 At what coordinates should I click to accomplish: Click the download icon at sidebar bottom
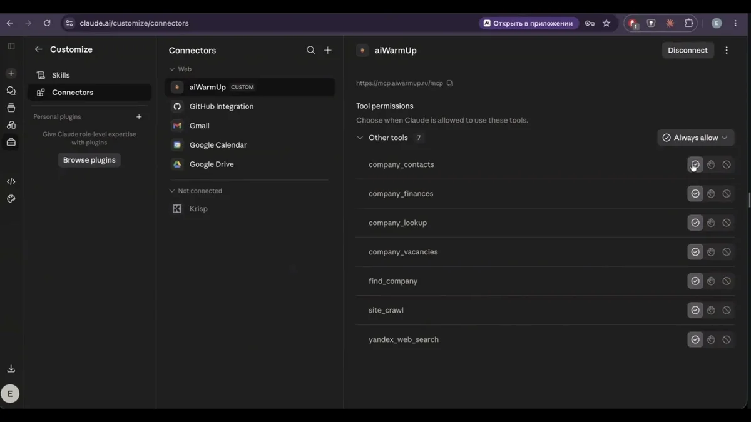click(x=11, y=369)
